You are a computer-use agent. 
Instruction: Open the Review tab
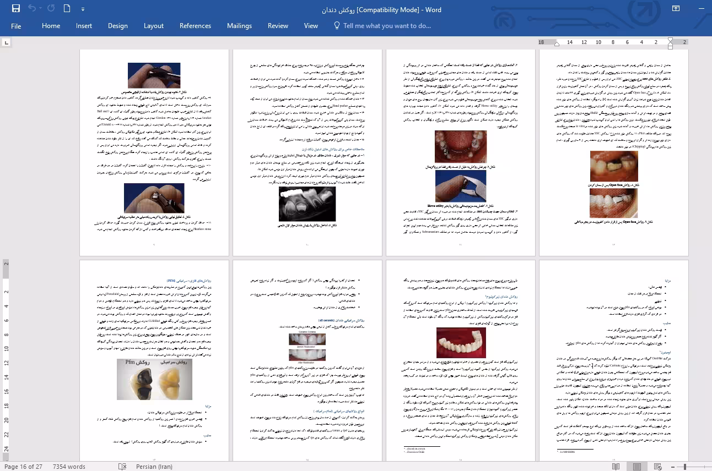click(x=278, y=26)
